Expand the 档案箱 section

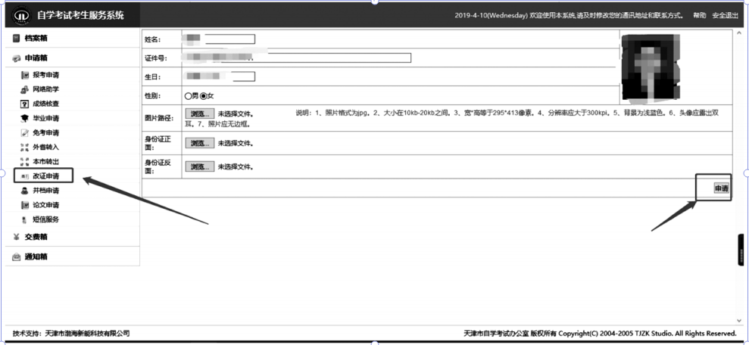tap(36, 39)
